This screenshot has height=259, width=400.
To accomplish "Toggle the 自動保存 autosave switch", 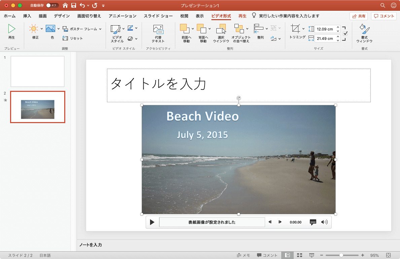I will 52,5.
